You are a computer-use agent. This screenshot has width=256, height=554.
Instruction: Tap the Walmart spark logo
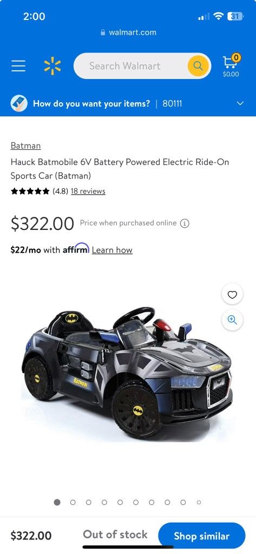tap(52, 65)
